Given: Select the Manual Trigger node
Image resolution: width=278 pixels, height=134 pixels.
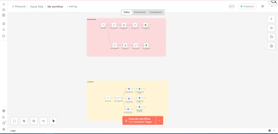Looking at the screenshot, I should pyautogui.click(x=103, y=25).
